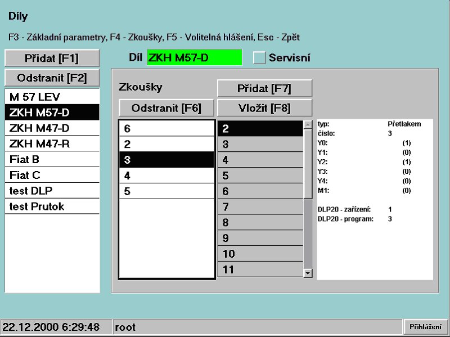The width and height of the screenshot is (450, 337).
Task: Select M 57 LEV in parts list
Action: (52, 97)
